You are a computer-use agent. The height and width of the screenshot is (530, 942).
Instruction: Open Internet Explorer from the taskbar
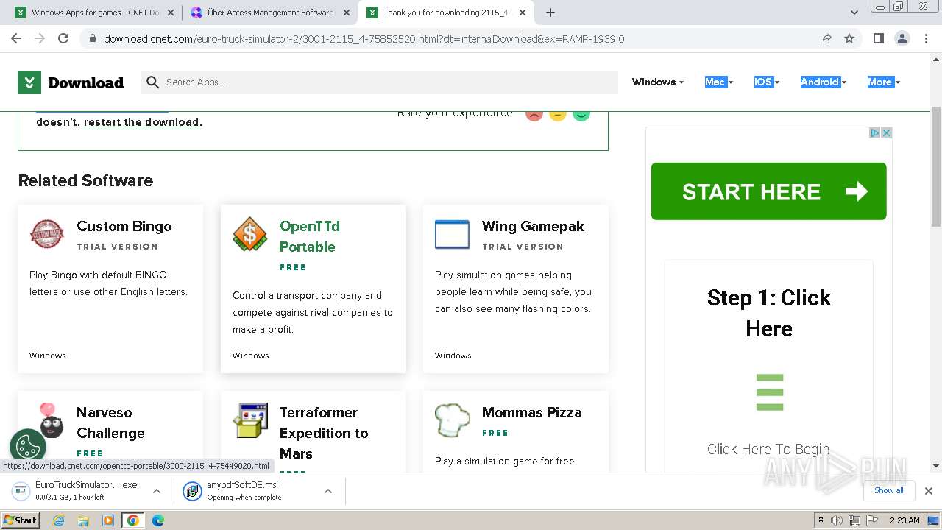click(58, 520)
